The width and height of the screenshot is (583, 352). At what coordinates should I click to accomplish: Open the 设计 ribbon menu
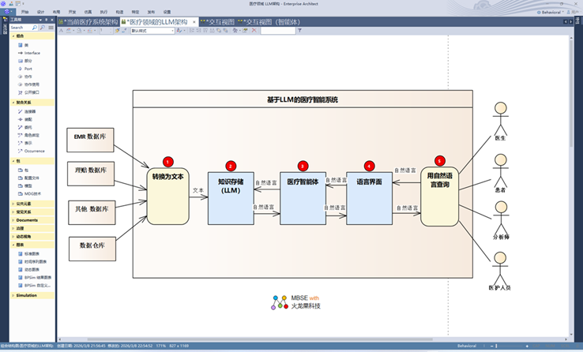pyautogui.click(x=40, y=13)
